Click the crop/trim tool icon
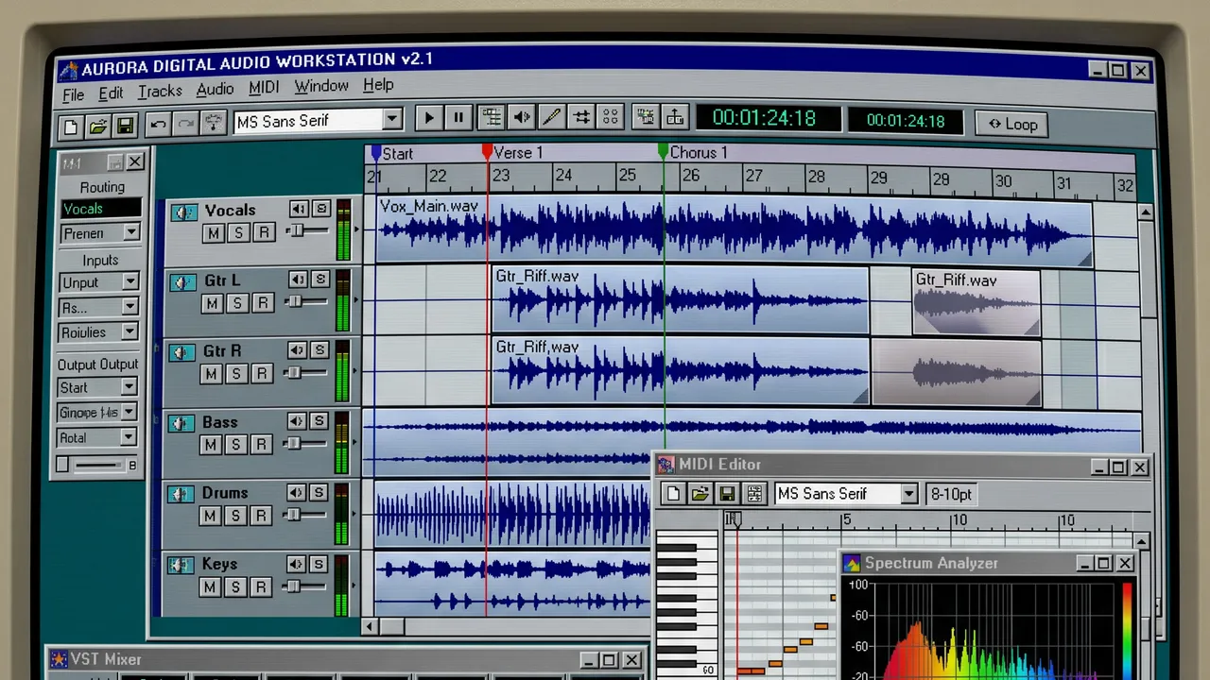 click(581, 117)
